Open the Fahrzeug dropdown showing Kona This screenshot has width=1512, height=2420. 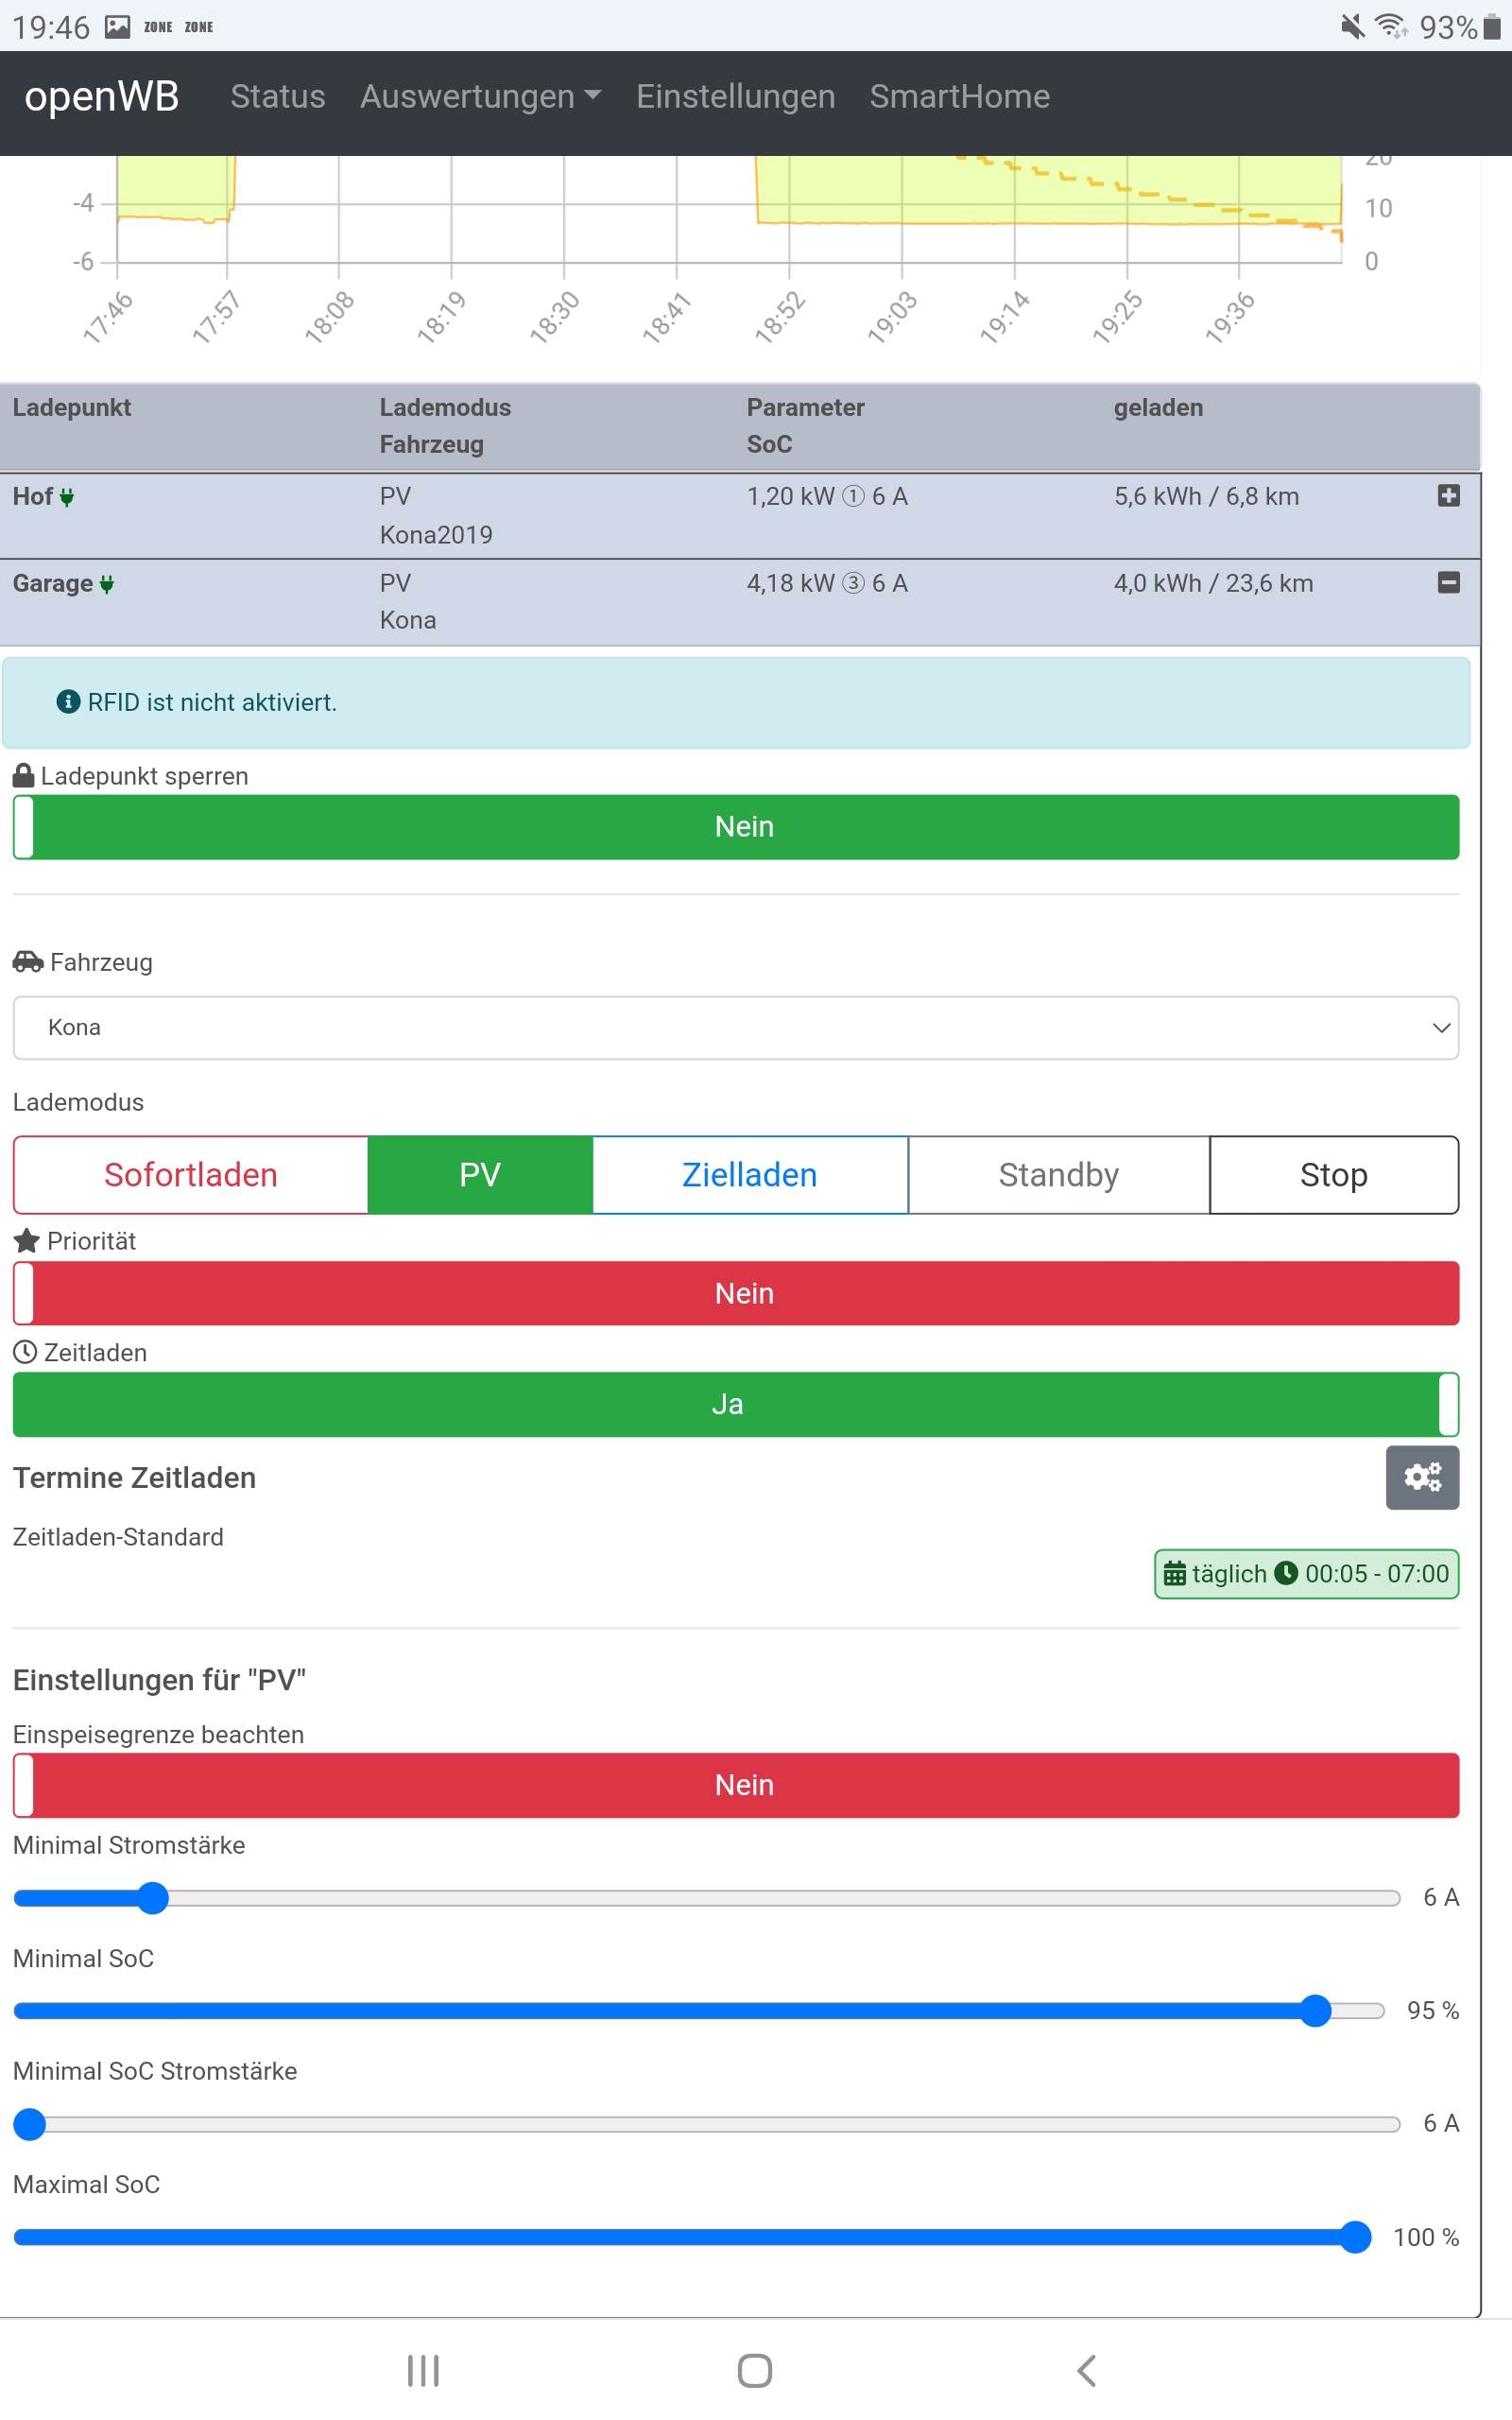click(736, 1027)
